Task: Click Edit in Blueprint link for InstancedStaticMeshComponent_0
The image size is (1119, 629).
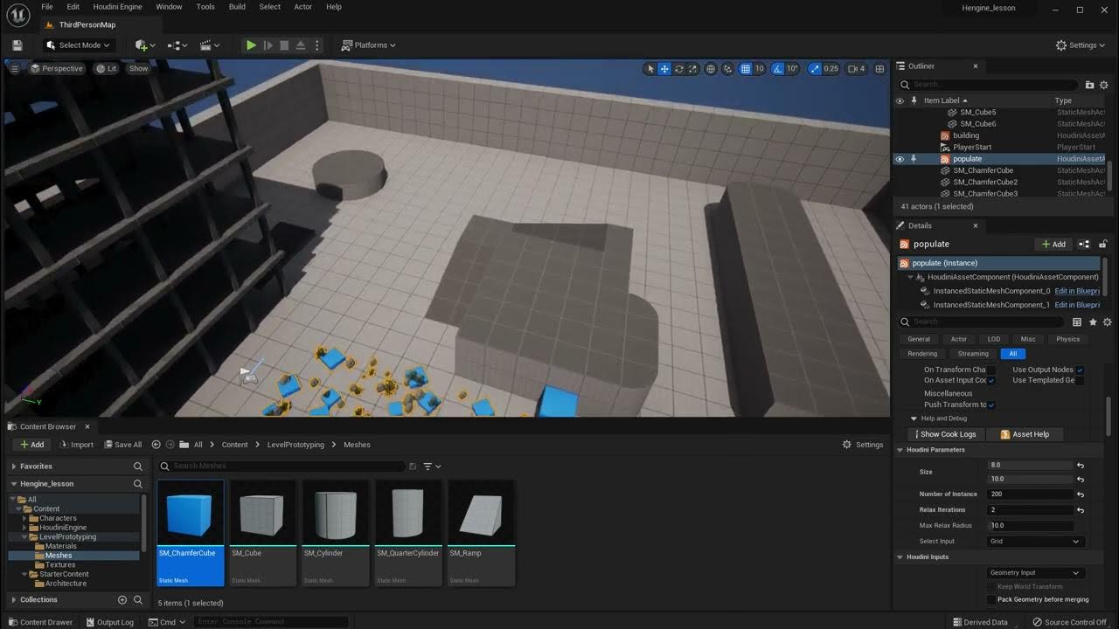Action: click(1077, 291)
